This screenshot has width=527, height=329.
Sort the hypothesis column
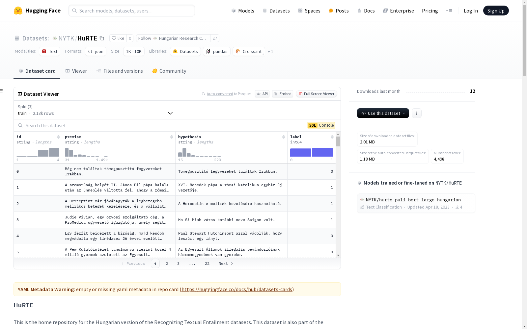(284, 137)
